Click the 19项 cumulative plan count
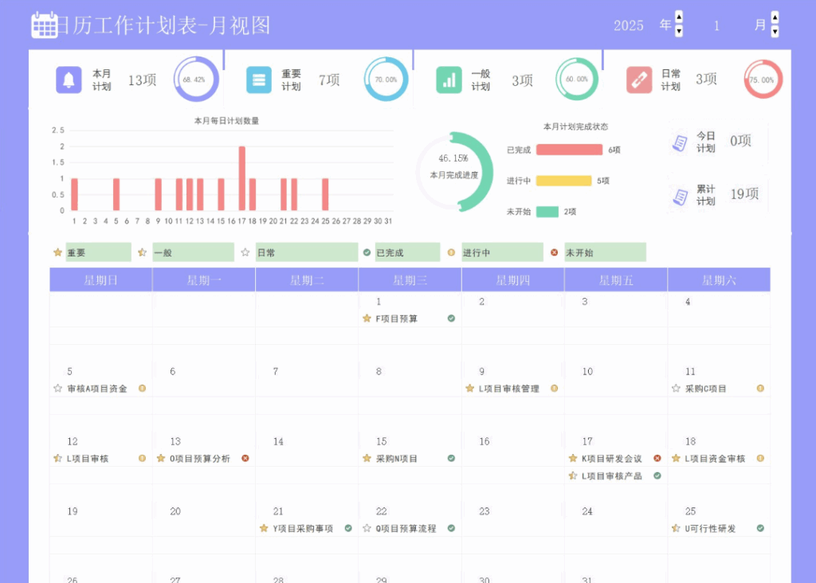The image size is (816, 583). coord(745,194)
